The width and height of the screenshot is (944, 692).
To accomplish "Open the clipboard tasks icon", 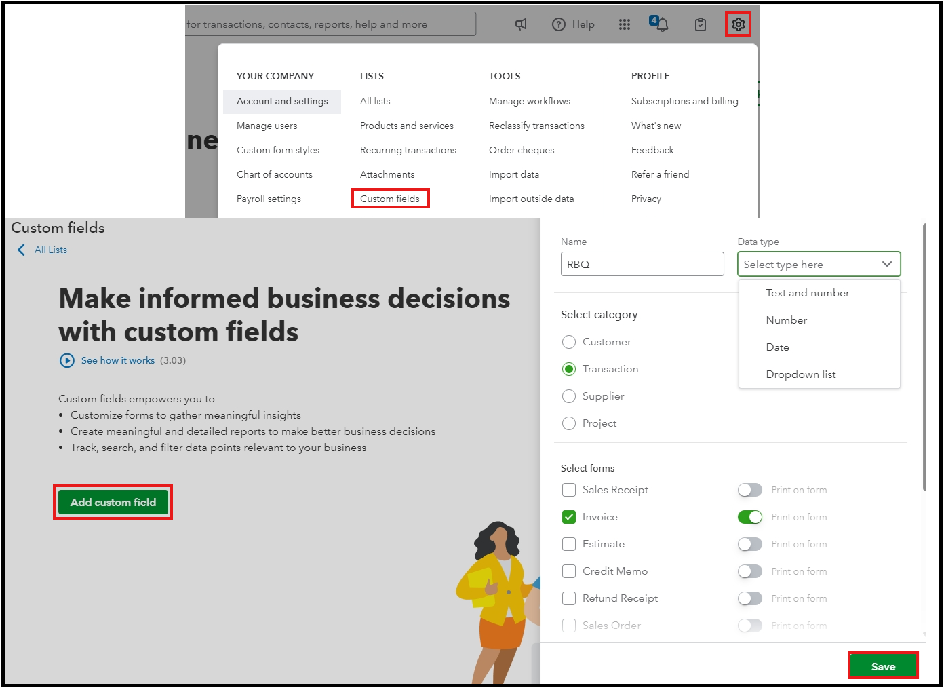I will (701, 24).
